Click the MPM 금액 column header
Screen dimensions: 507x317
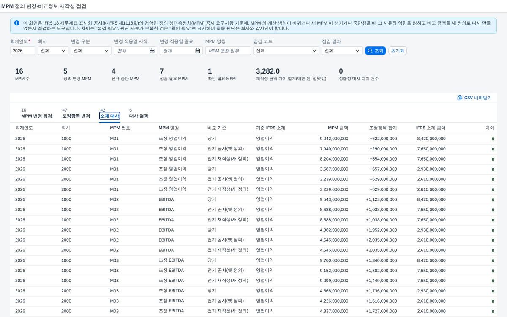[x=338, y=128]
